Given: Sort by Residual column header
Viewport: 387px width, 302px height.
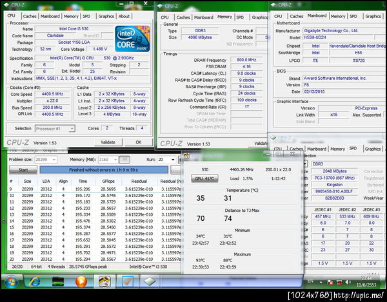Looking at the screenshot, I should [x=139, y=182].
